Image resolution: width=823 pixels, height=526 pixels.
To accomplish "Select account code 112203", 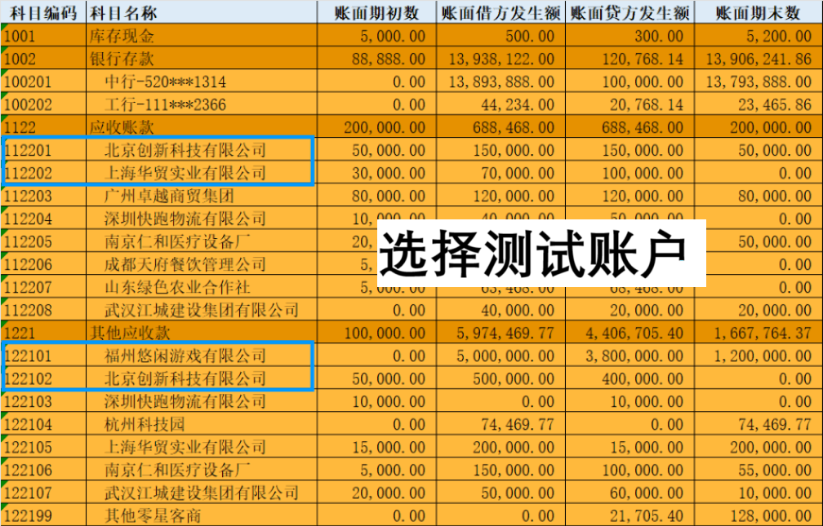I will click(x=43, y=196).
